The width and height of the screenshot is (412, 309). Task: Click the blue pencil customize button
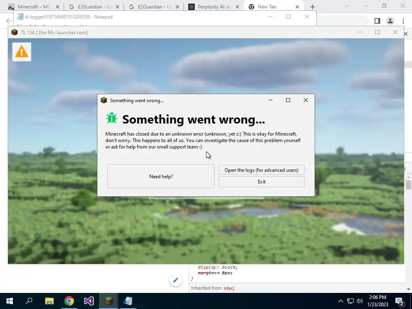[x=176, y=280]
